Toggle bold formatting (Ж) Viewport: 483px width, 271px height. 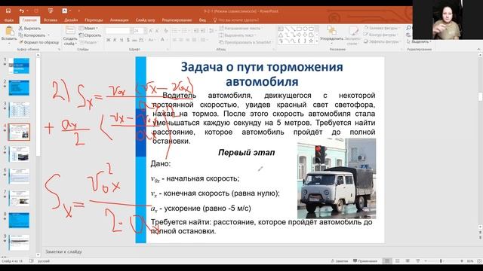pos(108,40)
